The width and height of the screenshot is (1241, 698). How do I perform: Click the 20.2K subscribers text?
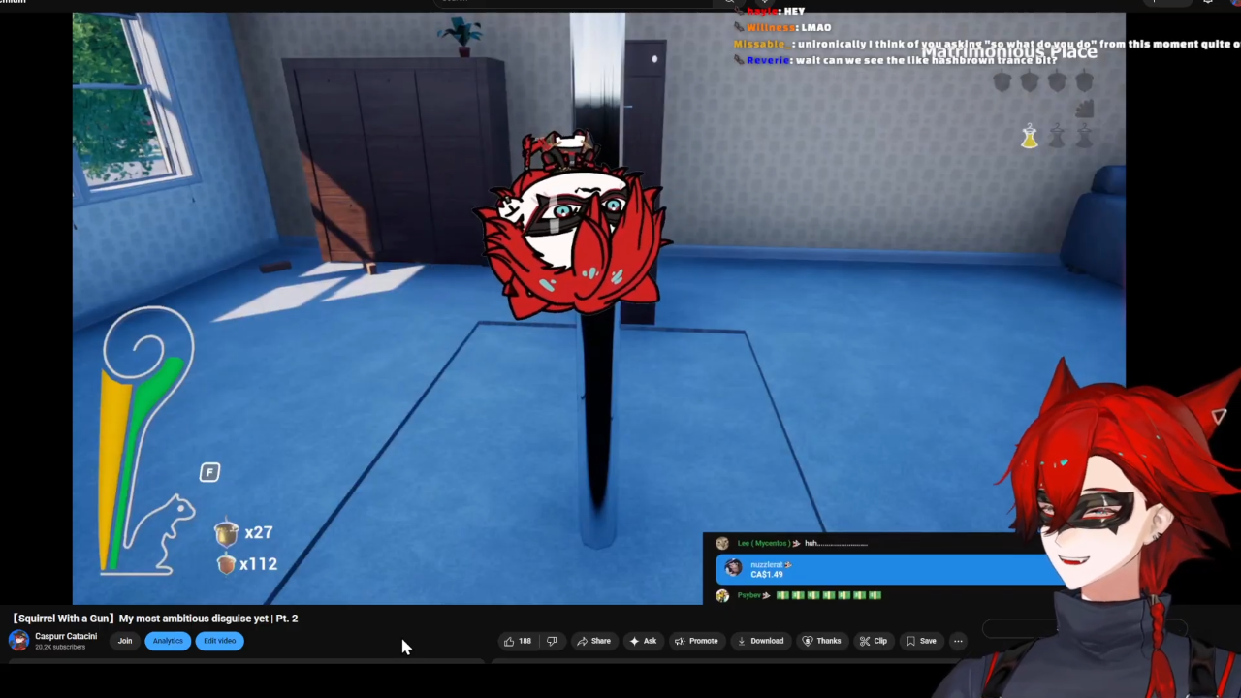click(x=60, y=647)
